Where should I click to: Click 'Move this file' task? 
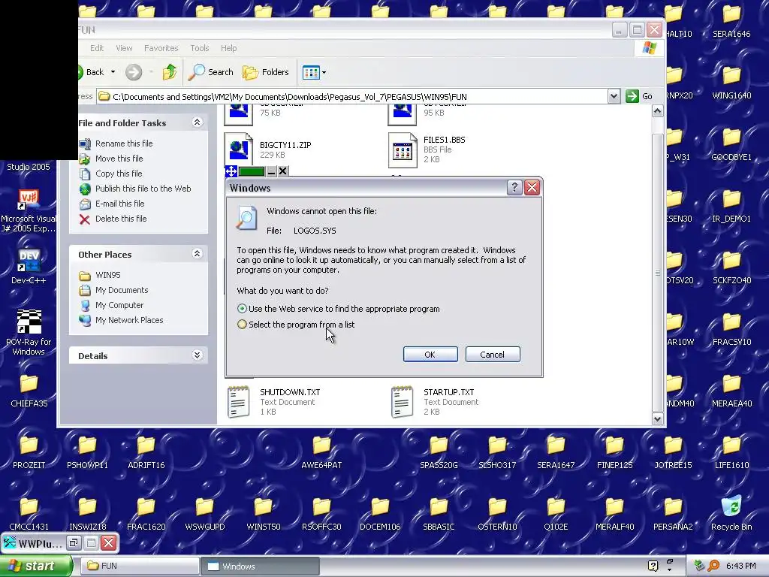click(x=119, y=159)
